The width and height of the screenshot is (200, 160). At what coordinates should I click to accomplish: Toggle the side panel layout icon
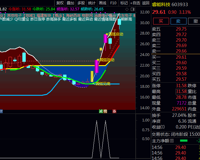point(133,9)
